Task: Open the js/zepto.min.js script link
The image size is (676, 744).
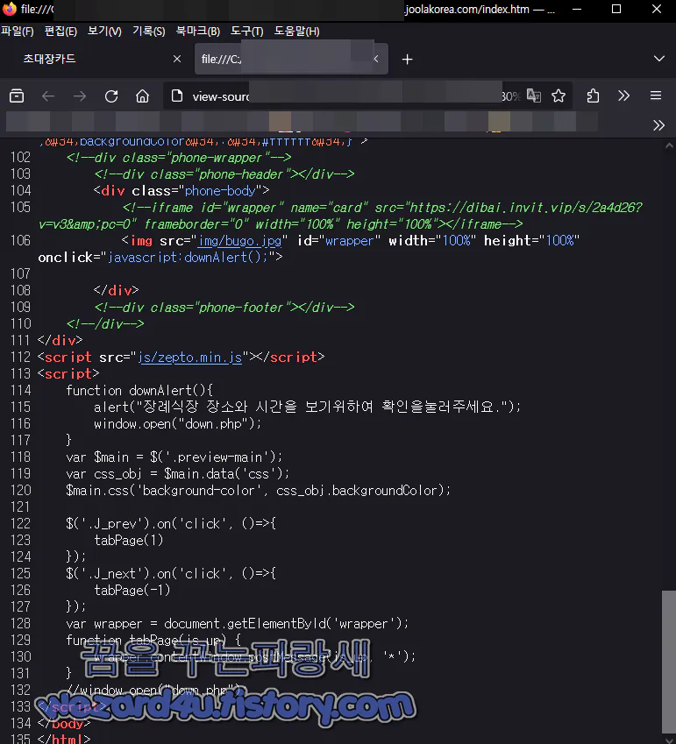Action: [x=190, y=357]
